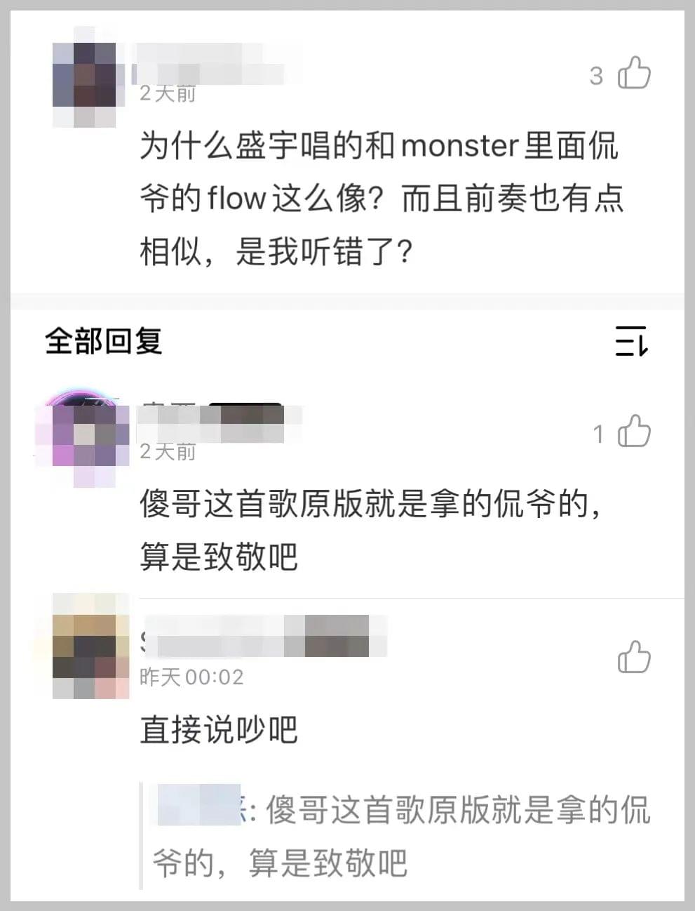
Task: Tap the 全部回复 header
Action: click(x=104, y=341)
